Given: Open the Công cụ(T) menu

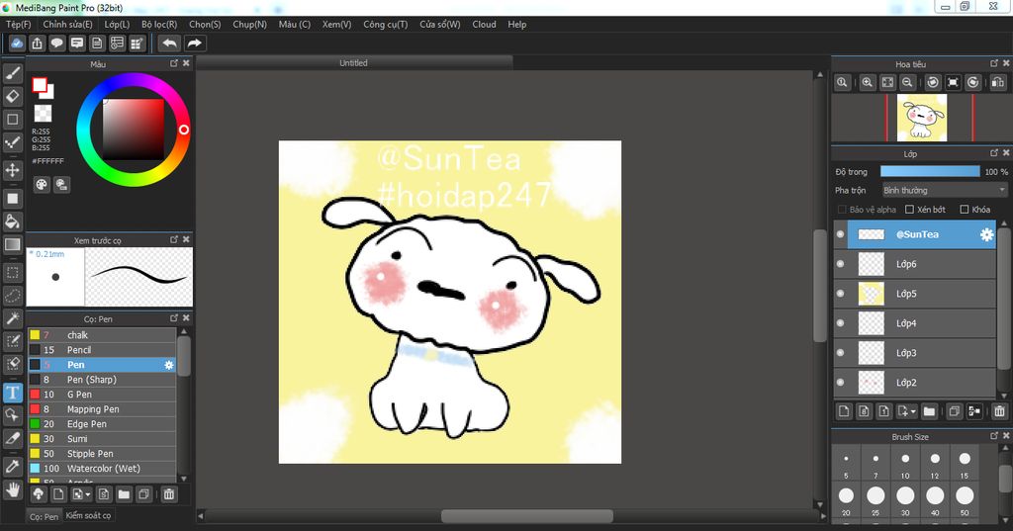Looking at the screenshot, I should tap(386, 25).
